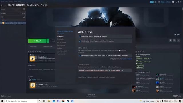This screenshot has width=183, height=103.
Task: Select the LANGUAGE properties tab
Action: pos(61,45)
